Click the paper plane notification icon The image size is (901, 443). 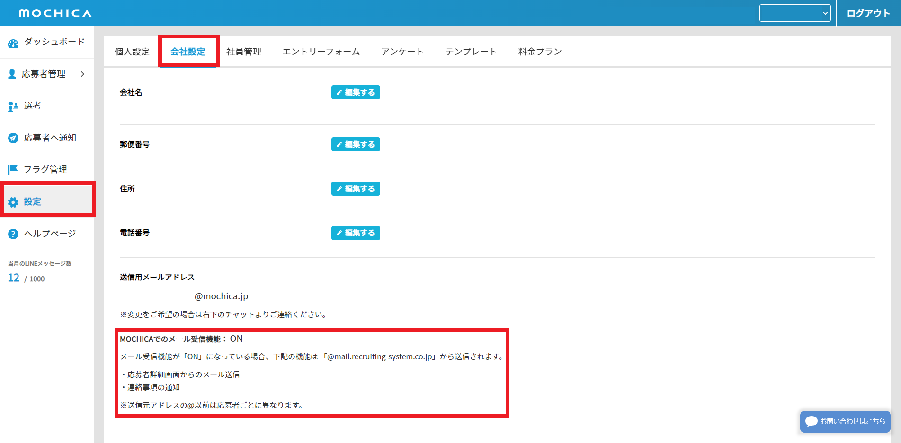pos(13,138)
